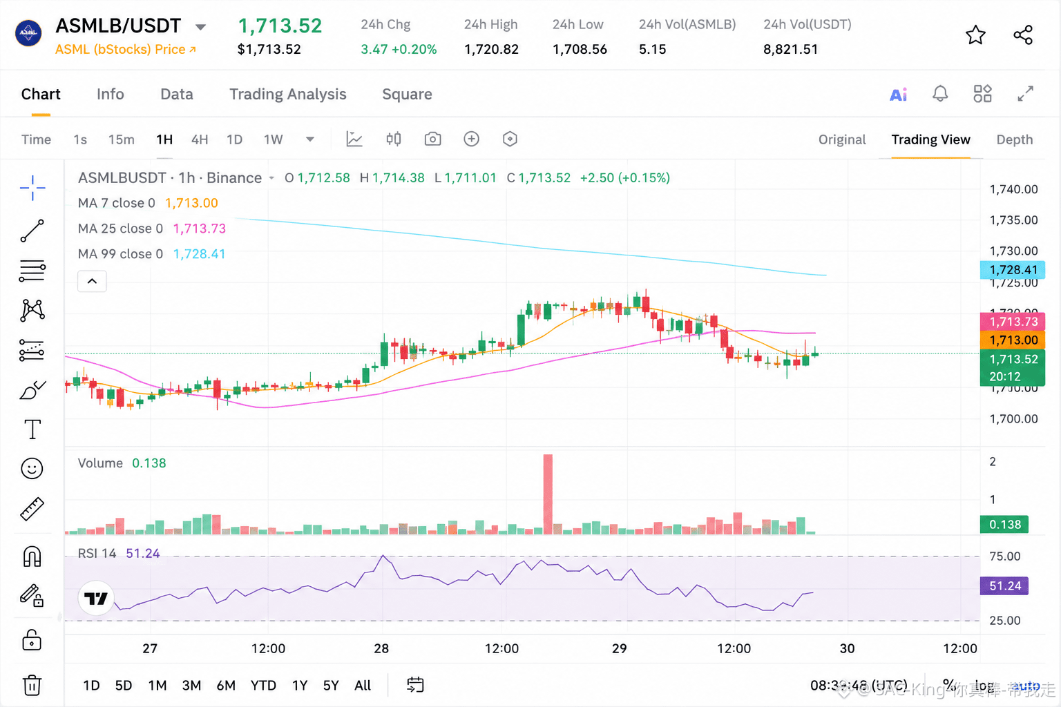Share the ASMLB/USDT pair
The width and height of the screenshot is (1061, 707).
point(1023,35)
